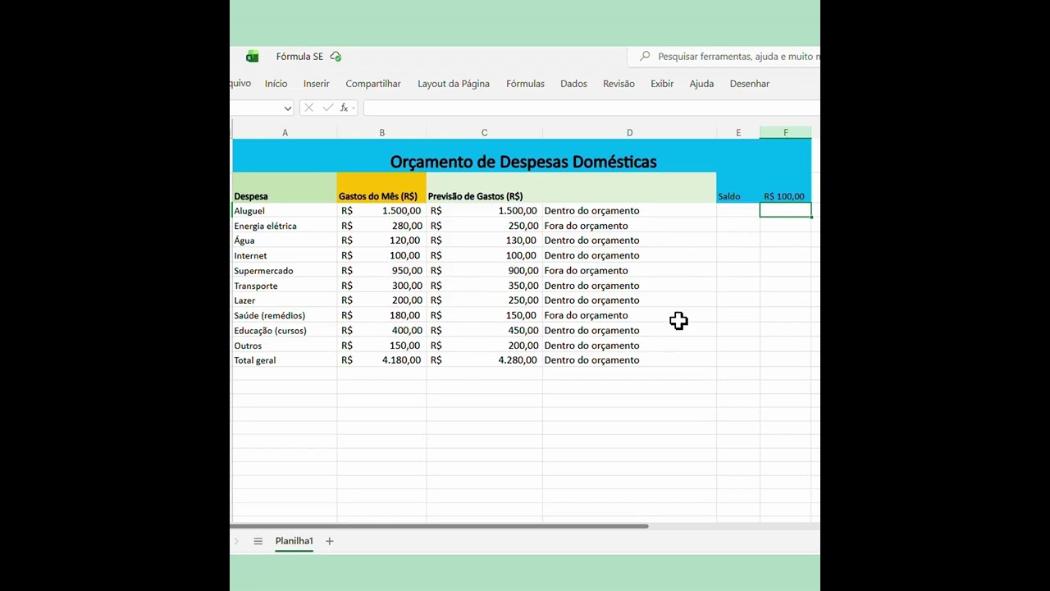The image size is (1050, 591).
Task: Click the search magnifier icon
Action: tap(645, 57)
